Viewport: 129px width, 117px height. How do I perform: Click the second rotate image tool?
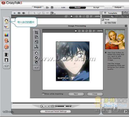click(x=36, y=42)
